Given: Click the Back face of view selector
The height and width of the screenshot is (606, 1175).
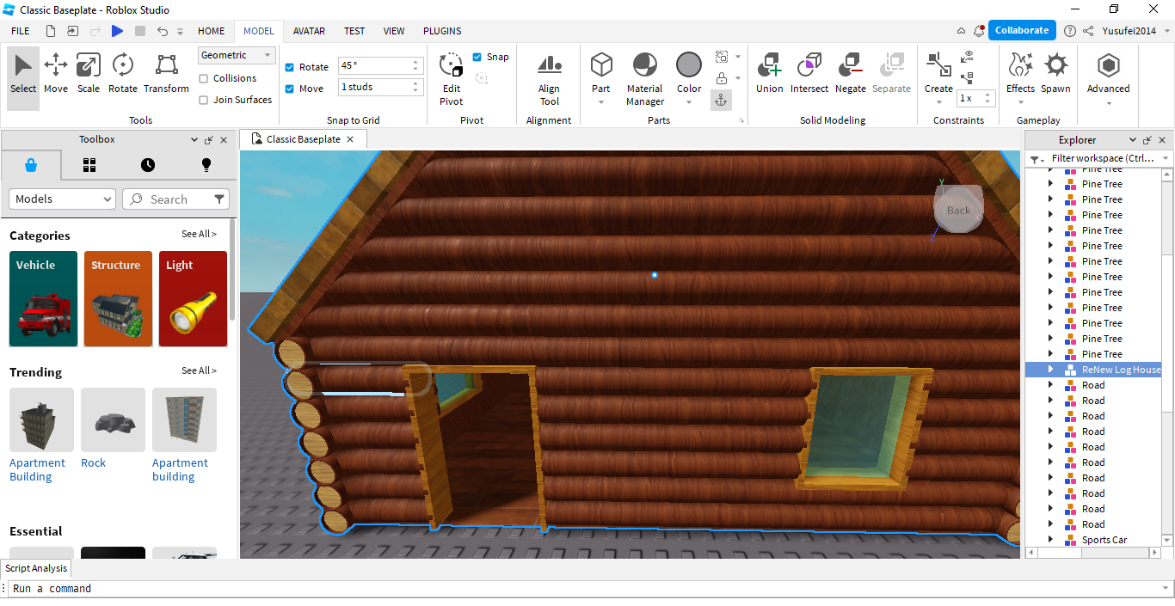Looking at the screenshot, I should 958,210.
